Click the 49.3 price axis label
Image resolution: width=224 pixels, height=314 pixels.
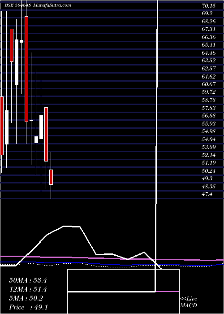pos(207,179)
